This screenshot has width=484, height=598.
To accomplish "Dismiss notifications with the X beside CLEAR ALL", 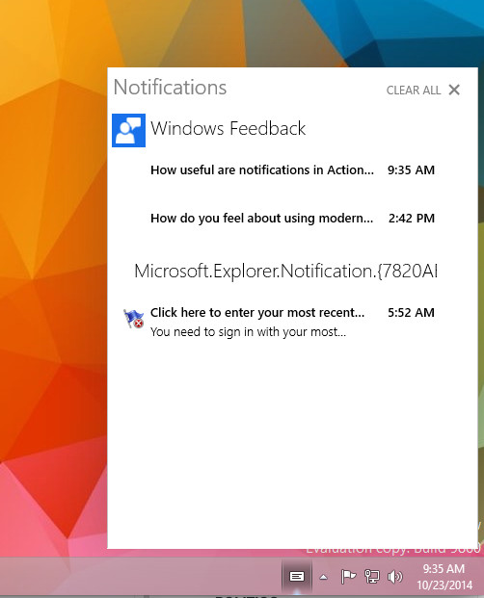I will click(x=454, y=90).
